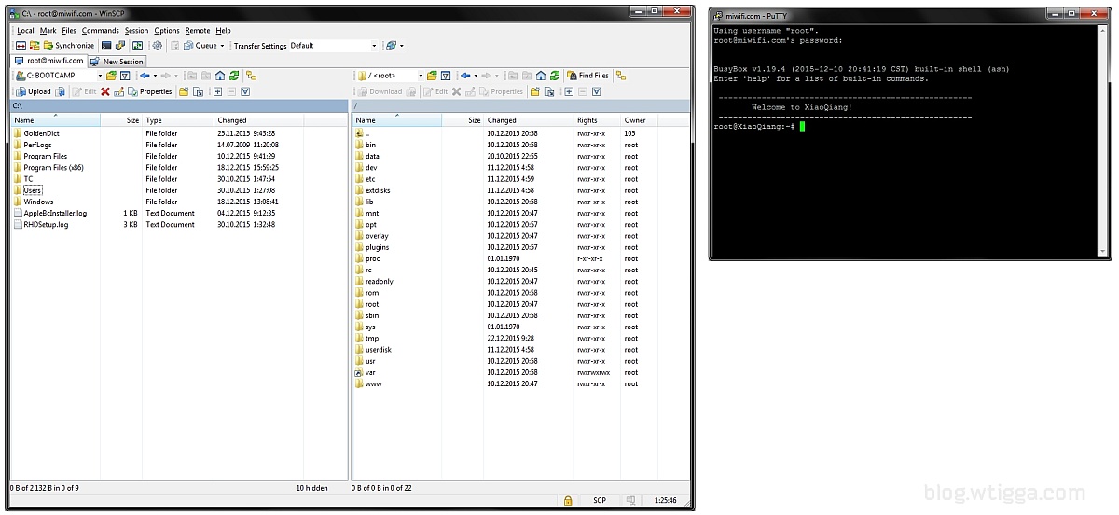Open the Help menu
1119x515 pixels.
[223, 31]
